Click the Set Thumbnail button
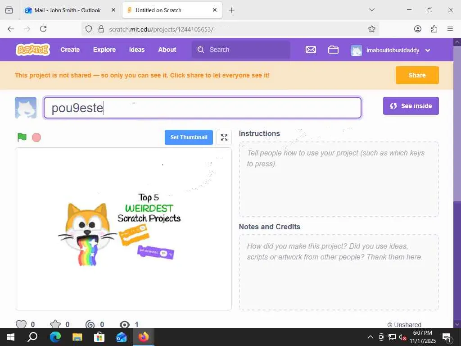461x346 pixels. coord(189,137)
